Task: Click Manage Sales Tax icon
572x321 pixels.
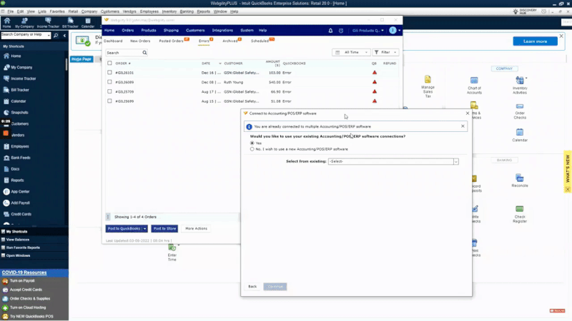Action: coord(428,86)
